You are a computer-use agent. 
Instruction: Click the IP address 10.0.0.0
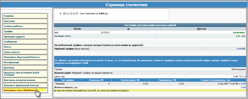point(105,32)
